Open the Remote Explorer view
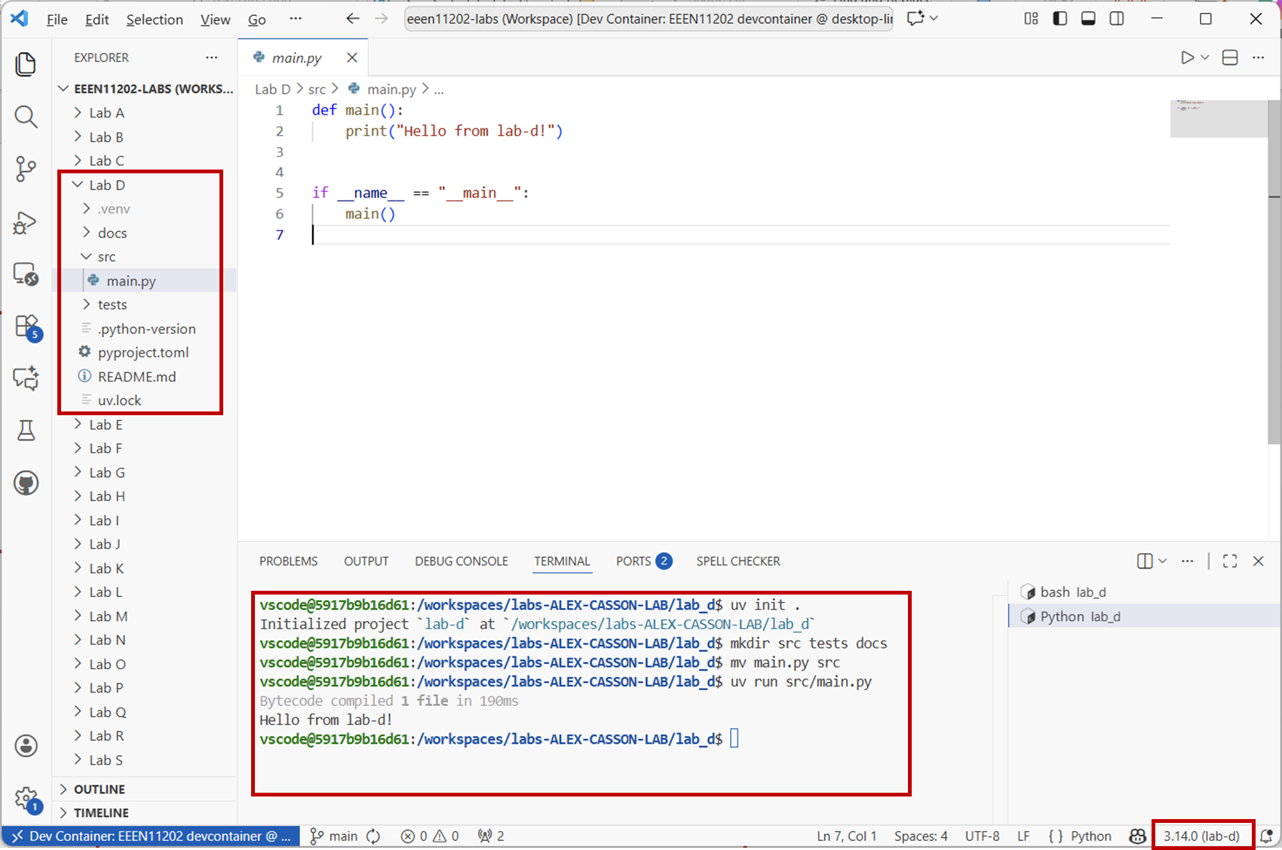 click(26, 274)
